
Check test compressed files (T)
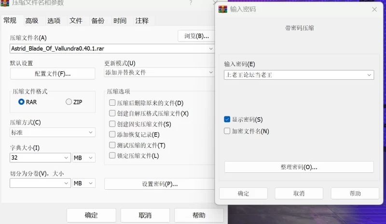[112, 145]
